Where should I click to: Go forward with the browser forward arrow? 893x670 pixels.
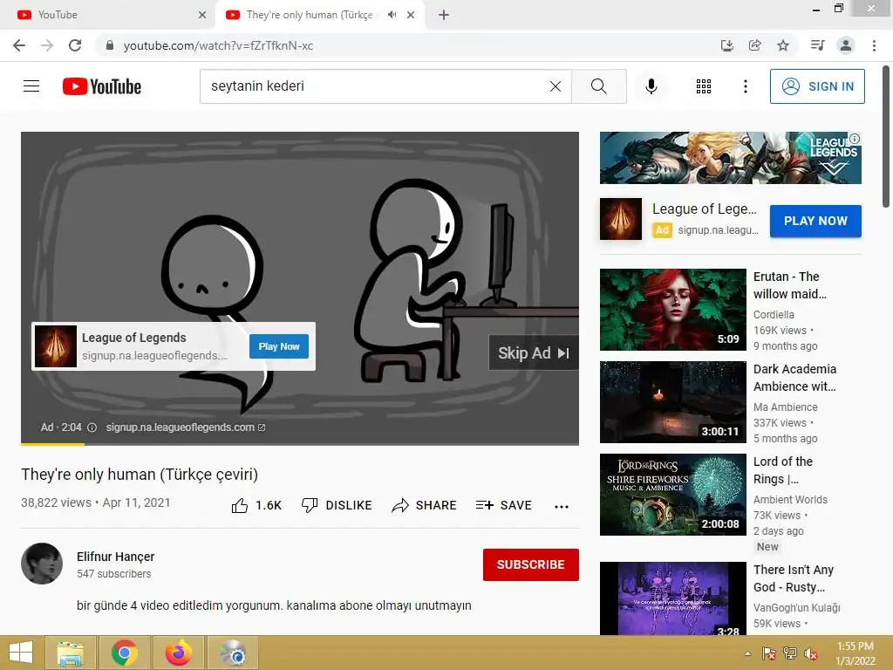pyautogui.click(x=47, y=45)
